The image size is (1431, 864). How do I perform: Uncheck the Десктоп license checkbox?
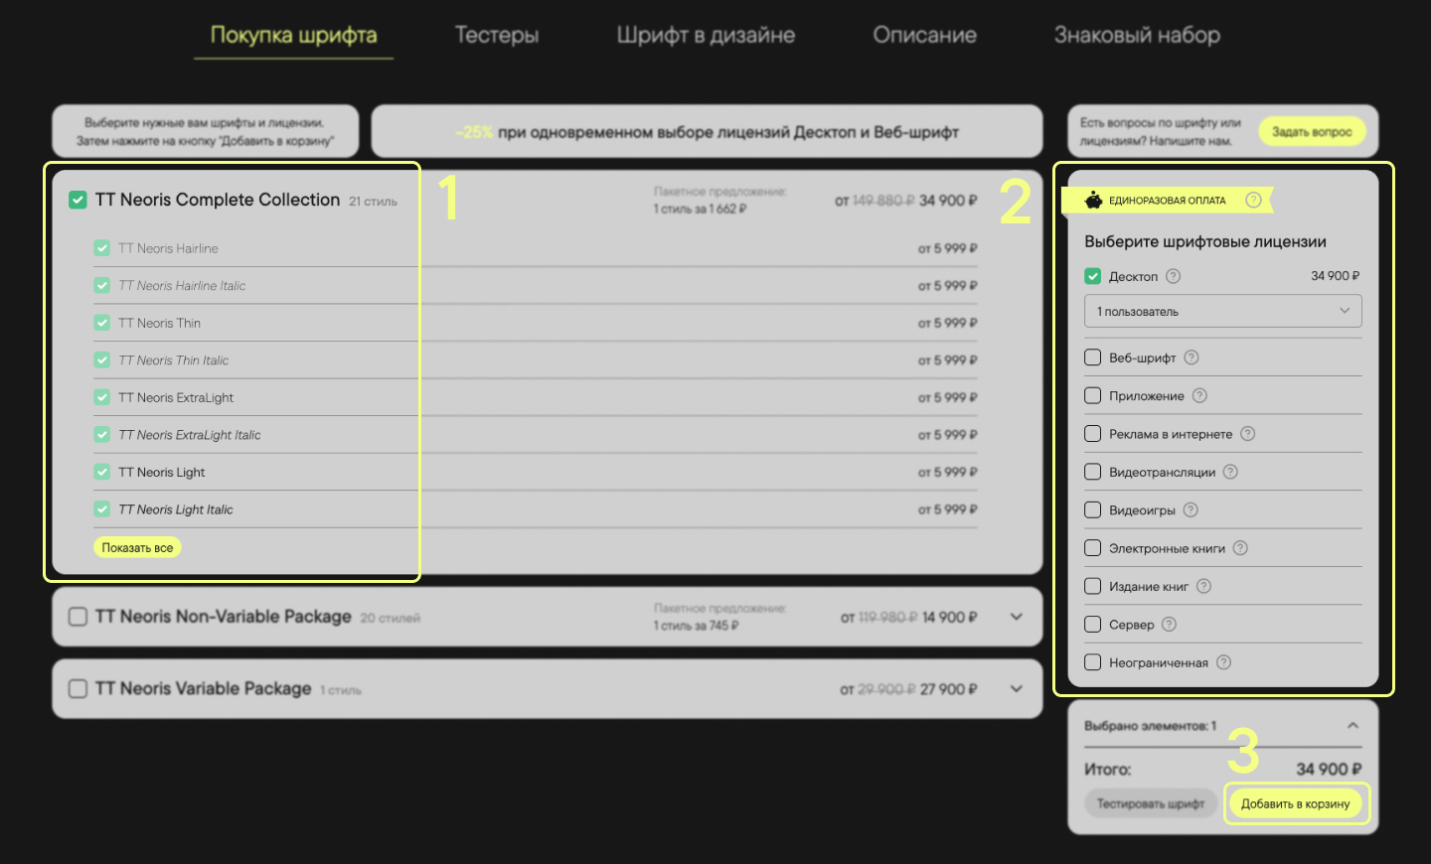tap(1093, 276)
